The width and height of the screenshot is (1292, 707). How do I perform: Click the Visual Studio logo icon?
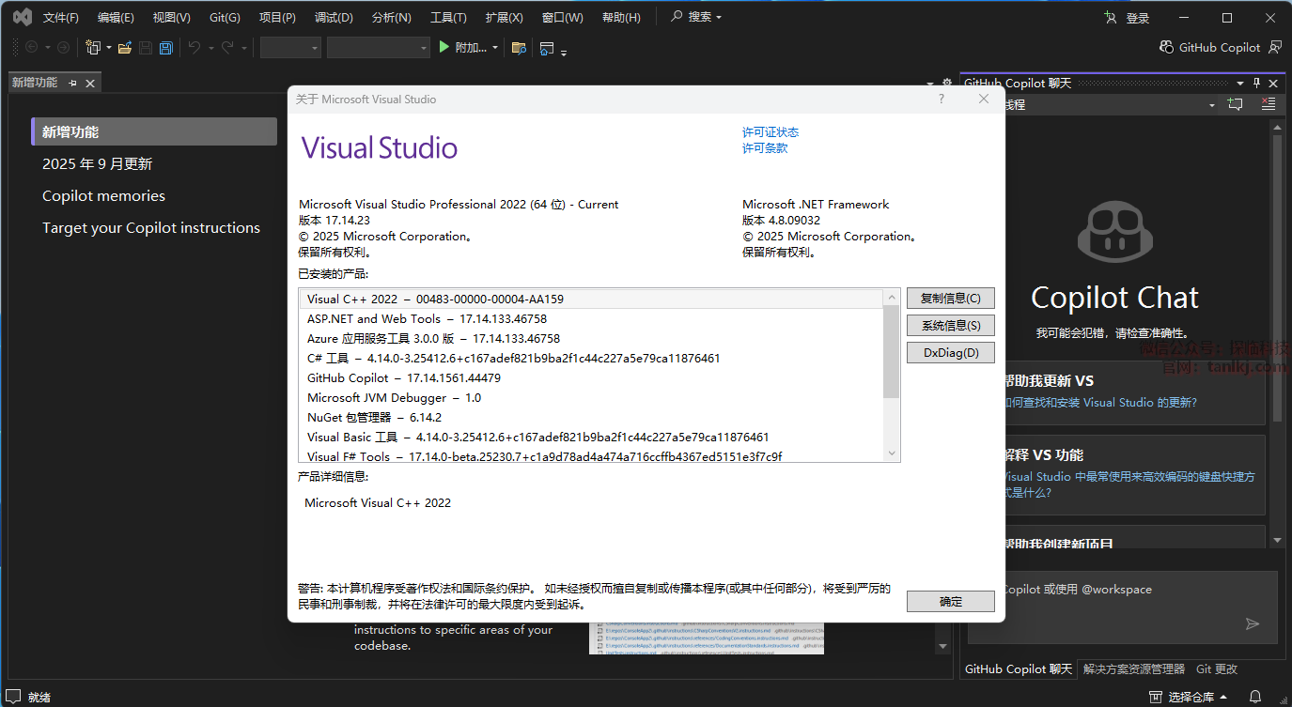22,17
